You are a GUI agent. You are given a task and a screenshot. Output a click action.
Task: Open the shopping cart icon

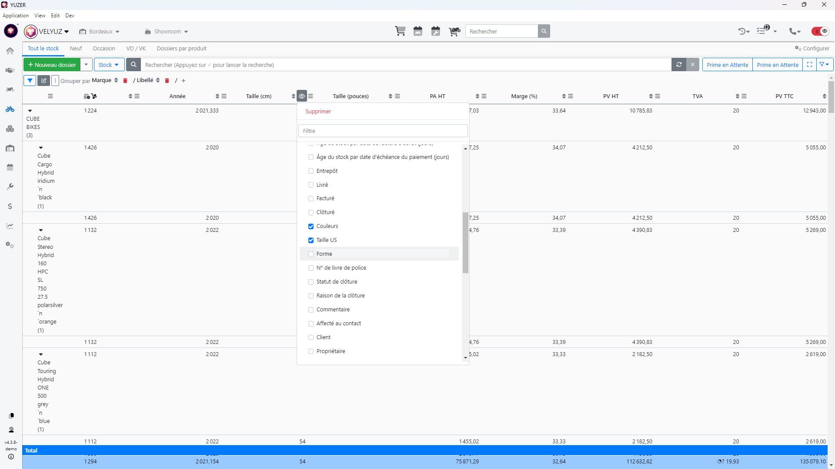[x=400, y=31]
